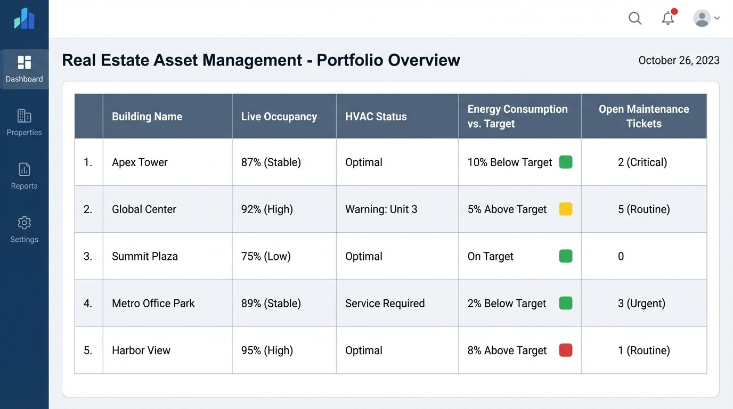
Task: Sort by Live Occupancy column header
Action: click(279, 117)
